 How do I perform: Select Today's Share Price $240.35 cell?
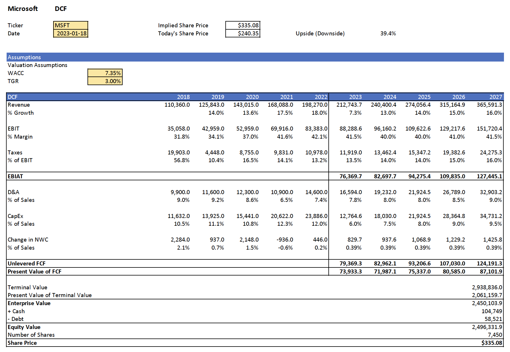coord(243,33)
